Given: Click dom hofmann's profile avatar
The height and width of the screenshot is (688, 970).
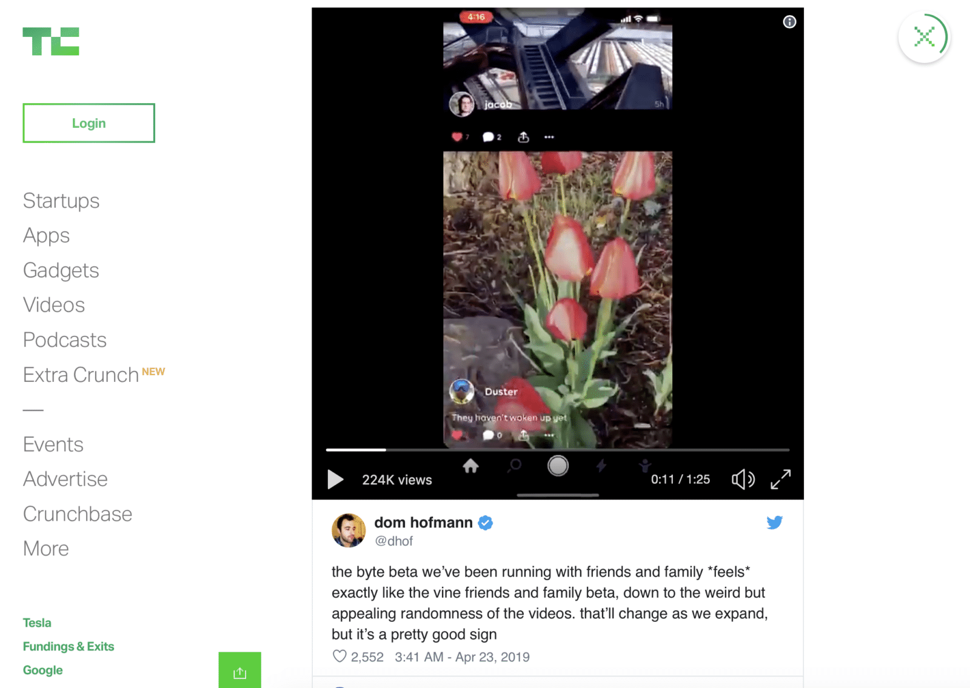Looking at the screenshot, I should click(349, 530).
